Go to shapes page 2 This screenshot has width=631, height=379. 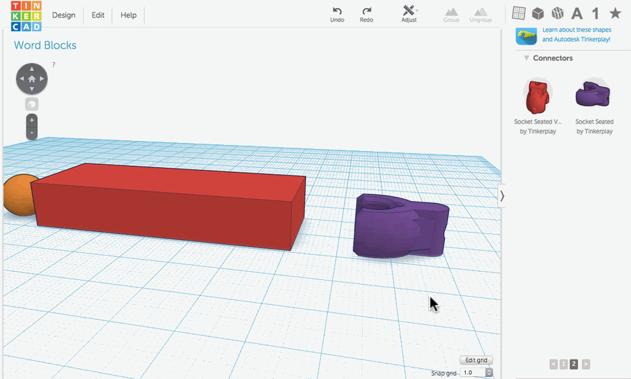[574, 364]
